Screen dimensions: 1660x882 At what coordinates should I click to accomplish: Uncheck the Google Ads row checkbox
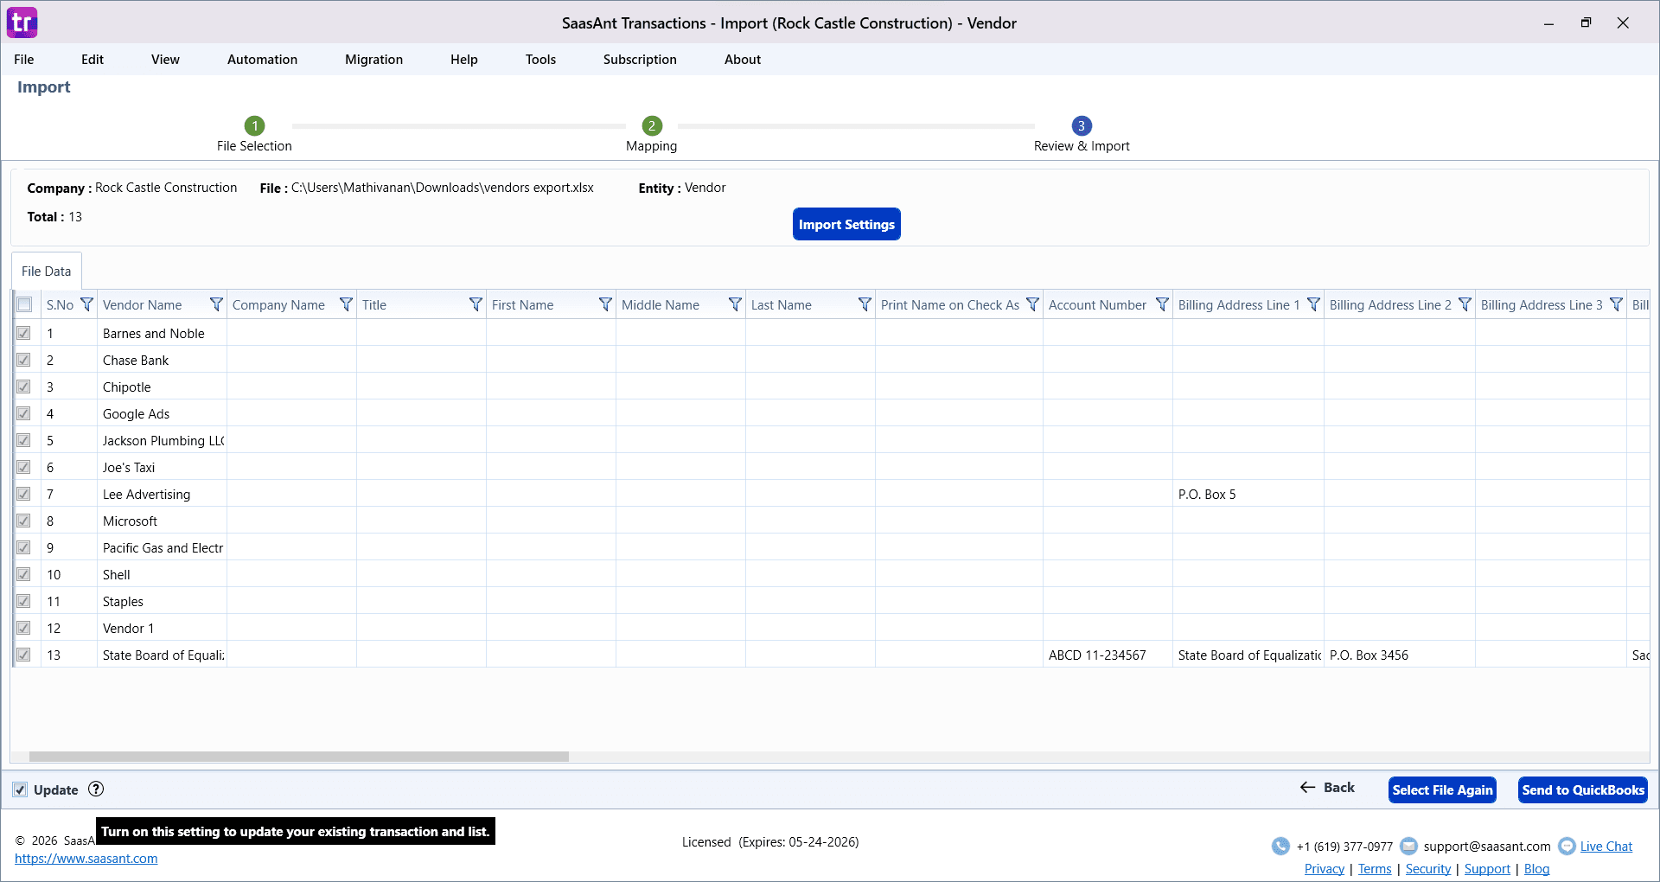(23, 413)
